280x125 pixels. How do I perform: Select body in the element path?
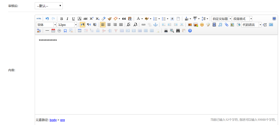(x=53, y=120)
